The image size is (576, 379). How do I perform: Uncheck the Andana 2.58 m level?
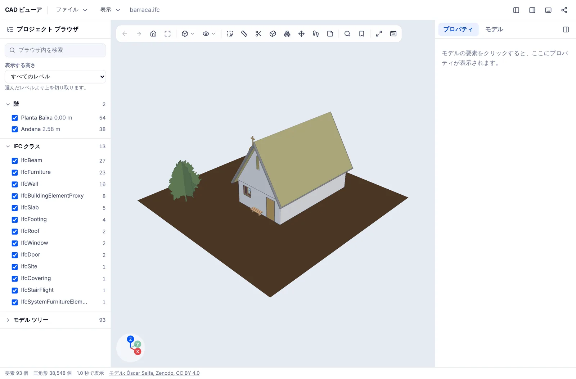(15, 129)
